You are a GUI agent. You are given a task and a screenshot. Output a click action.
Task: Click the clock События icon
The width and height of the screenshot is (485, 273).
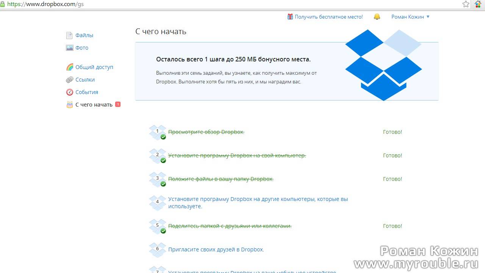(70, 92)
